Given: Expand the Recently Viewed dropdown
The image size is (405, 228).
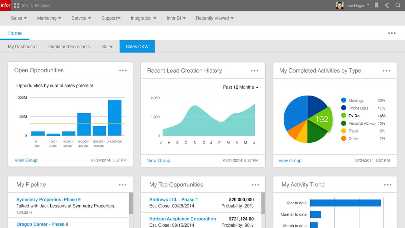Looking at the screenshot, I should pyautogui.click(x=215, y=18).
